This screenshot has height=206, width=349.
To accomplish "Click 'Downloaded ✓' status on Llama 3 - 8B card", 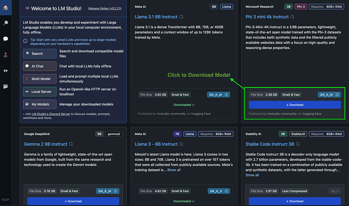I will click(x=184, y=201).
